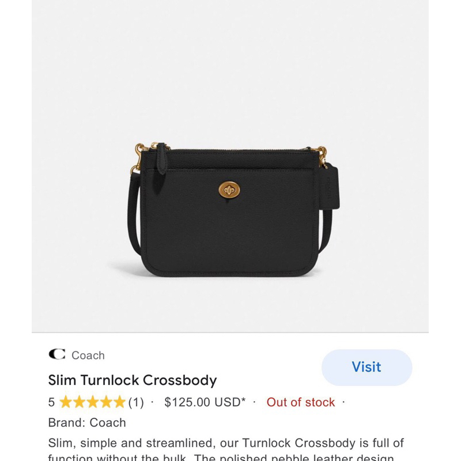Click the black crossbody bag photo
Screen dimensions: 461x461
coord(231,219)
